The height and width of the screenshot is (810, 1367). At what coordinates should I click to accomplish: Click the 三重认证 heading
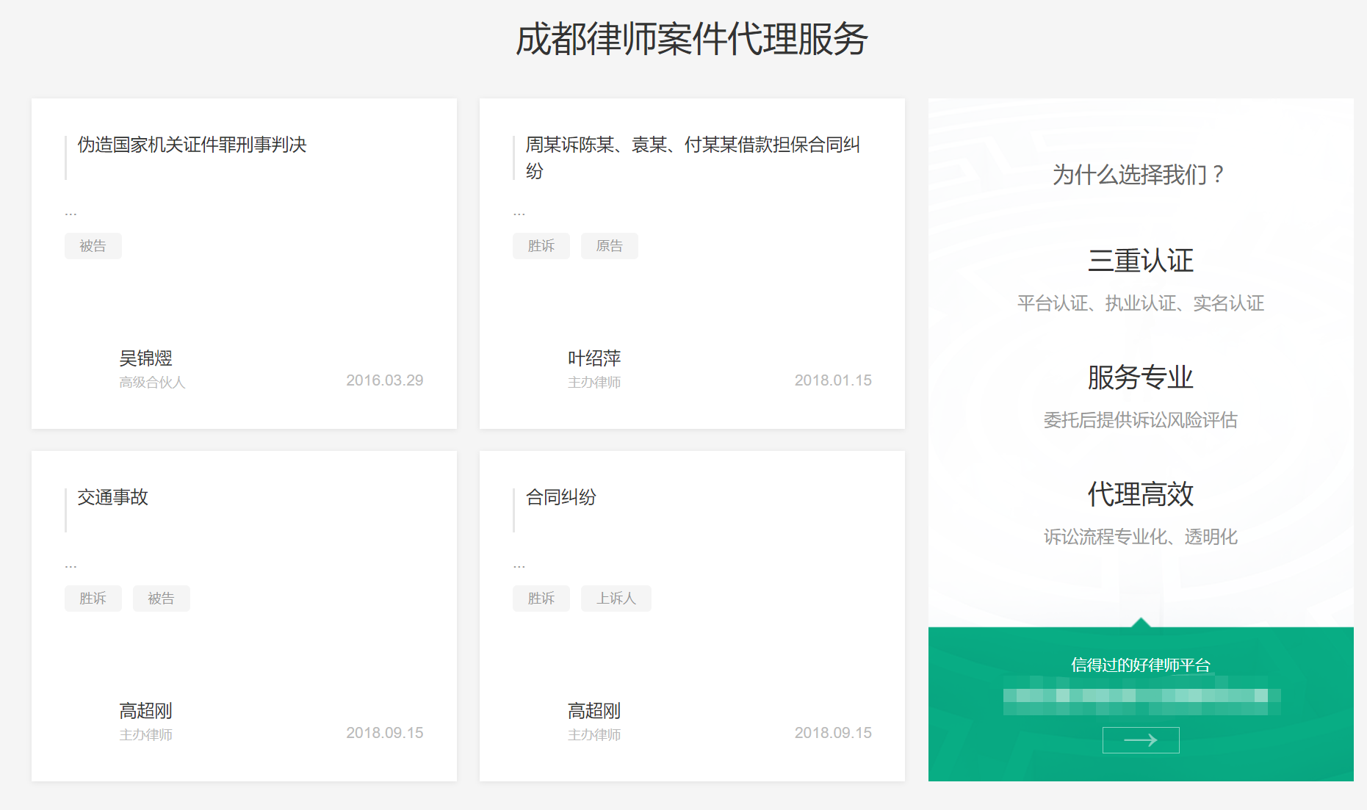[x=1140, y=261]
